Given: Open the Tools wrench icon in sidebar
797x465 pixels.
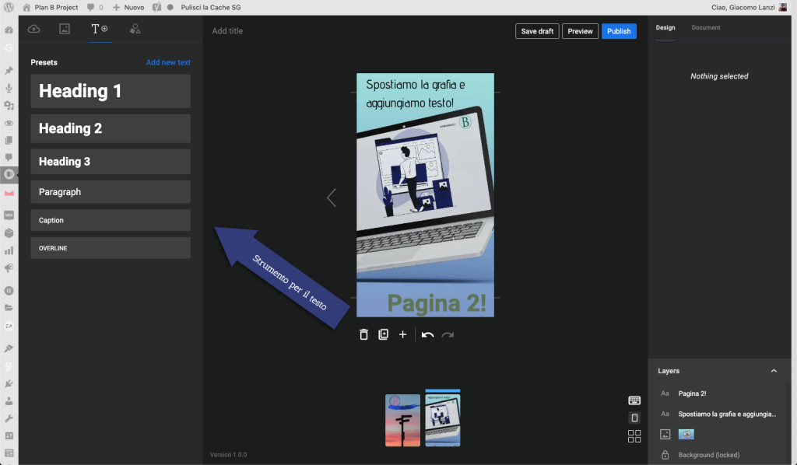Looking at the screenshot, I should click(x=9, y=418).
